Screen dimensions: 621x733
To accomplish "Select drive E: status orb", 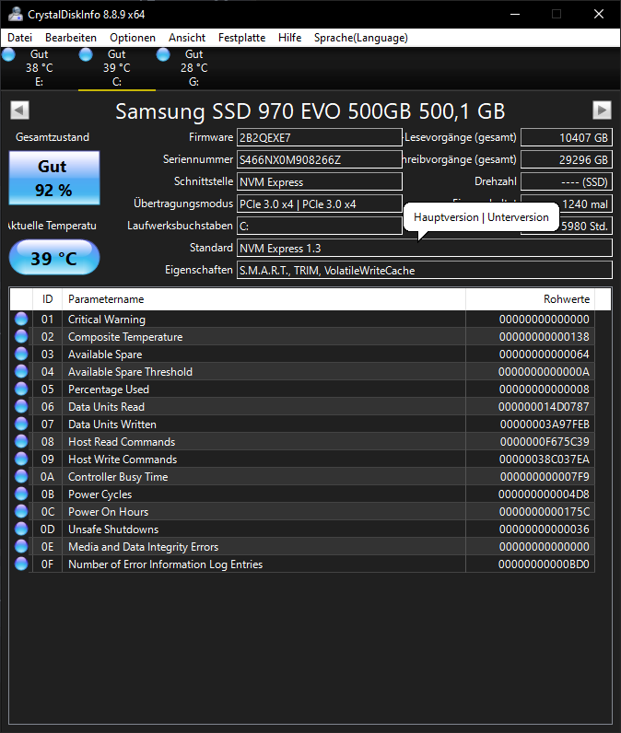I will (x=8, y=54).
